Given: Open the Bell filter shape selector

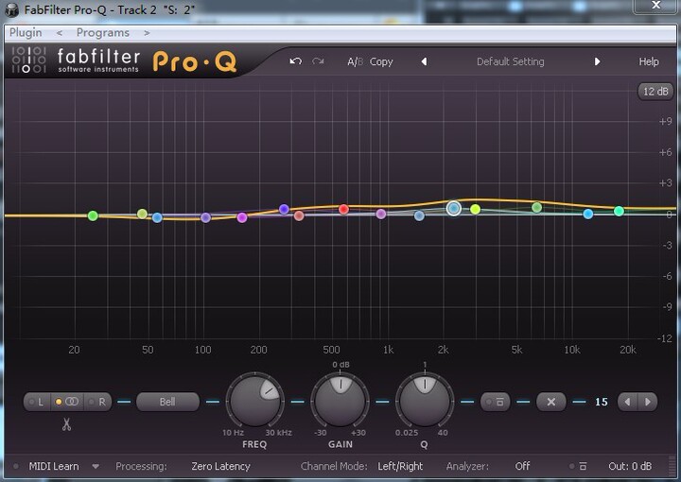Looking at the screenshot, I should click(x=167, y=402).
